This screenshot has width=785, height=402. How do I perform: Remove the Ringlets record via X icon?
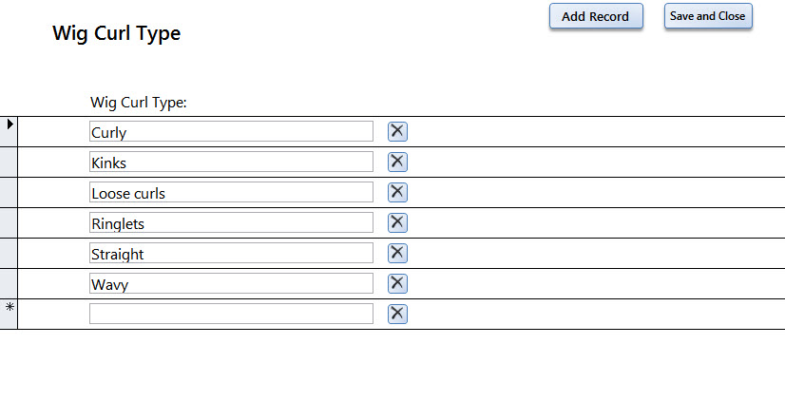coord(397,222)
